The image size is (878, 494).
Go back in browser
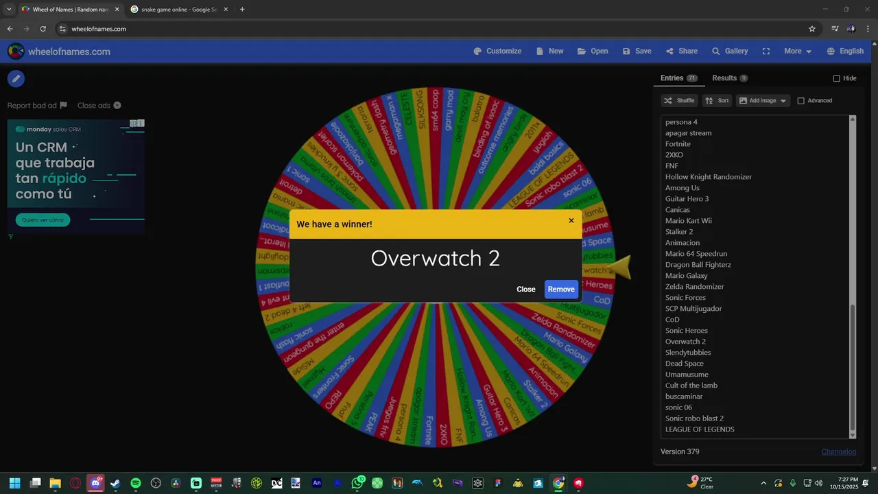click(x=10, y=29)
